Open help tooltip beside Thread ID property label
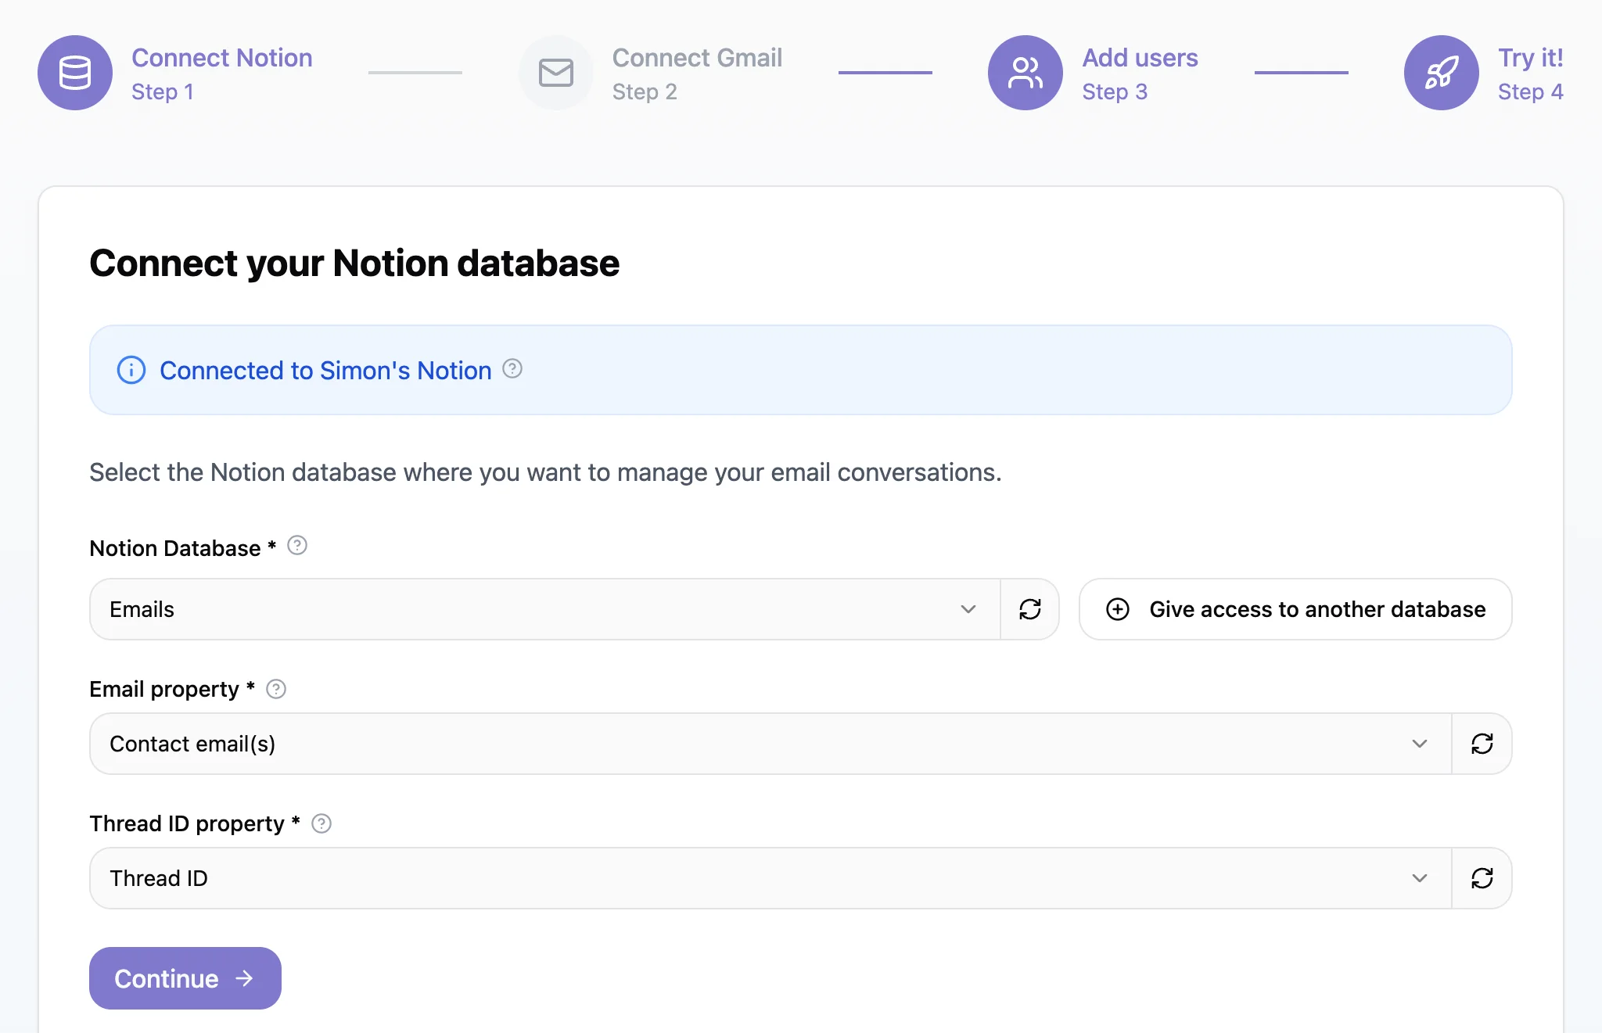 pyautogui.click(x=321, y=823)
